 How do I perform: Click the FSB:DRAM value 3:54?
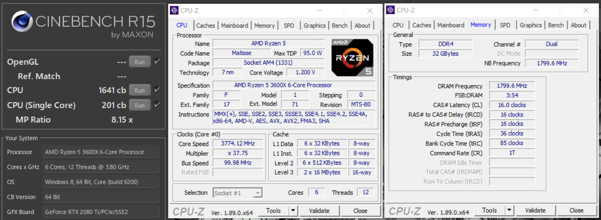pyautogui.click(x=512, y=95)
